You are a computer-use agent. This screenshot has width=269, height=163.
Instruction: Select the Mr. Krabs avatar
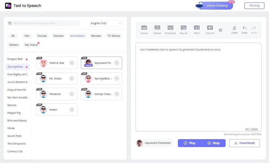43,78
